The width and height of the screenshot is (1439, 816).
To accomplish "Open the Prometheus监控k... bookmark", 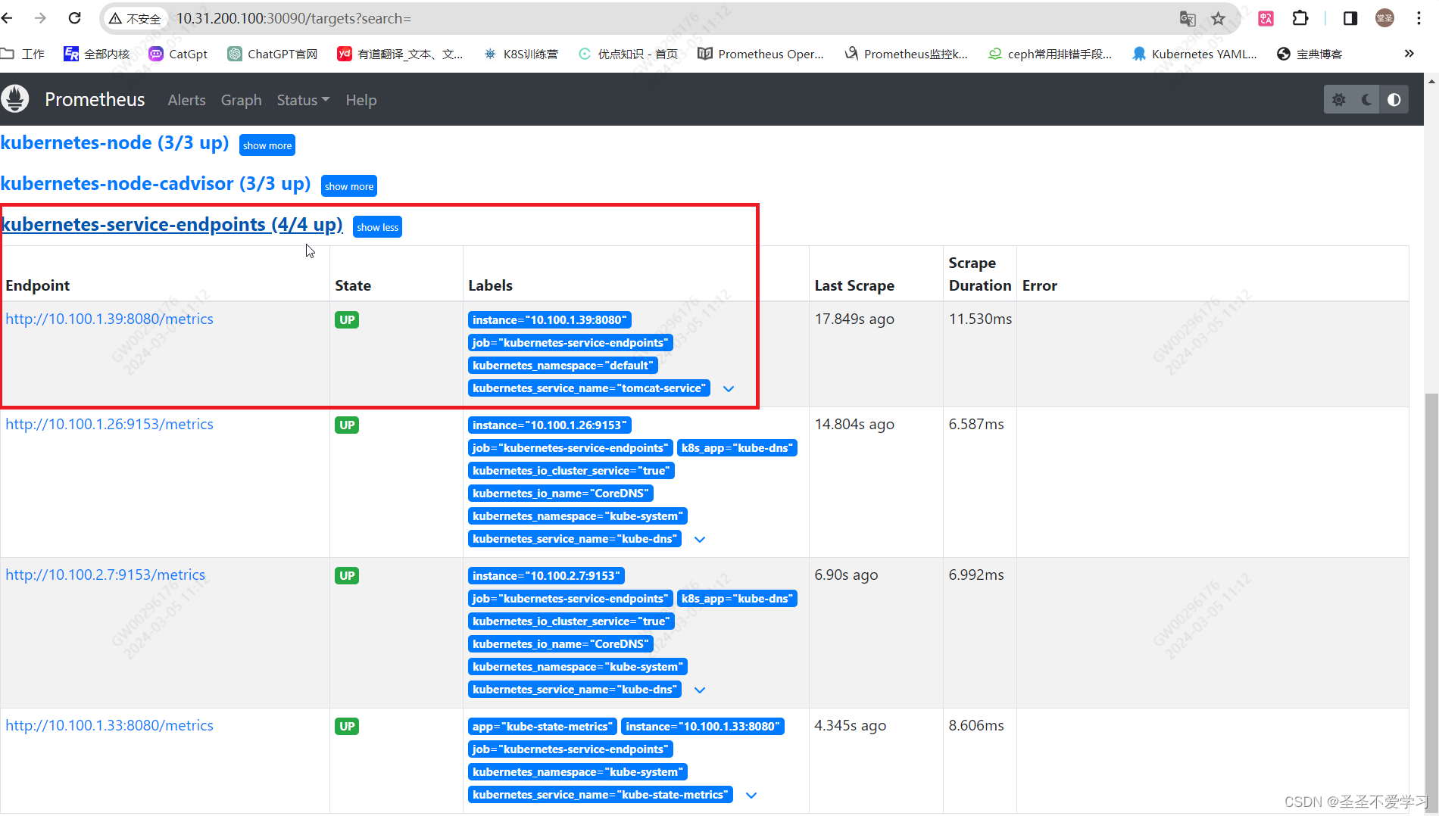I will pos(907,54).
